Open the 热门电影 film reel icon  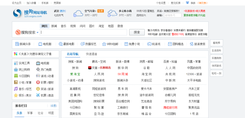[38, 70]
